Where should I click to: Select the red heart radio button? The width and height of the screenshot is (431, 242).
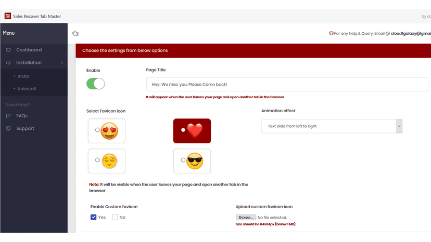click(183, 130)
